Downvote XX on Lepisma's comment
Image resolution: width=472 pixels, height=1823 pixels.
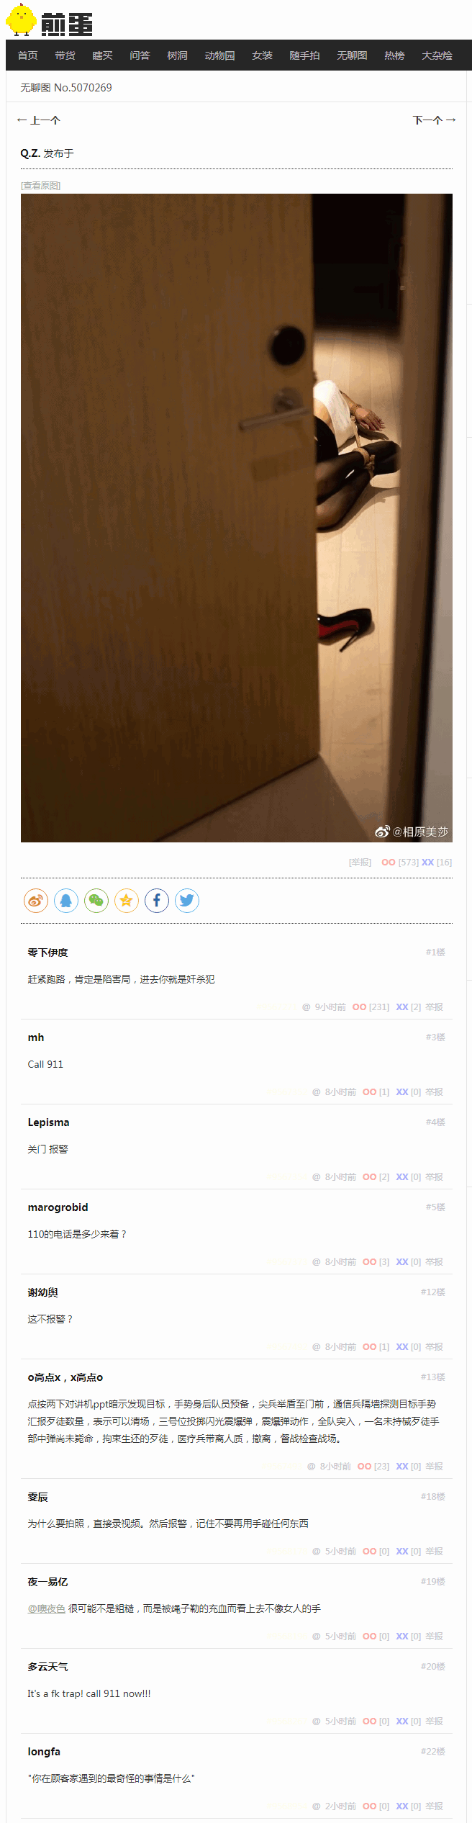402,1176
